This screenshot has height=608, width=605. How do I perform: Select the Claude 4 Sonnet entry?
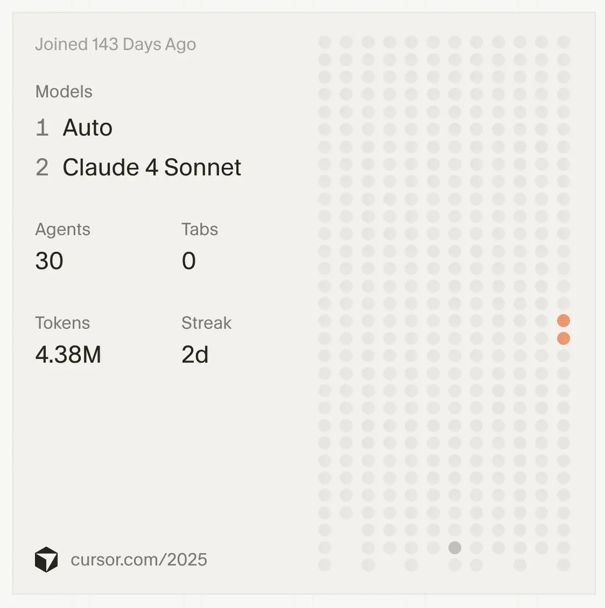coord(152,167)
